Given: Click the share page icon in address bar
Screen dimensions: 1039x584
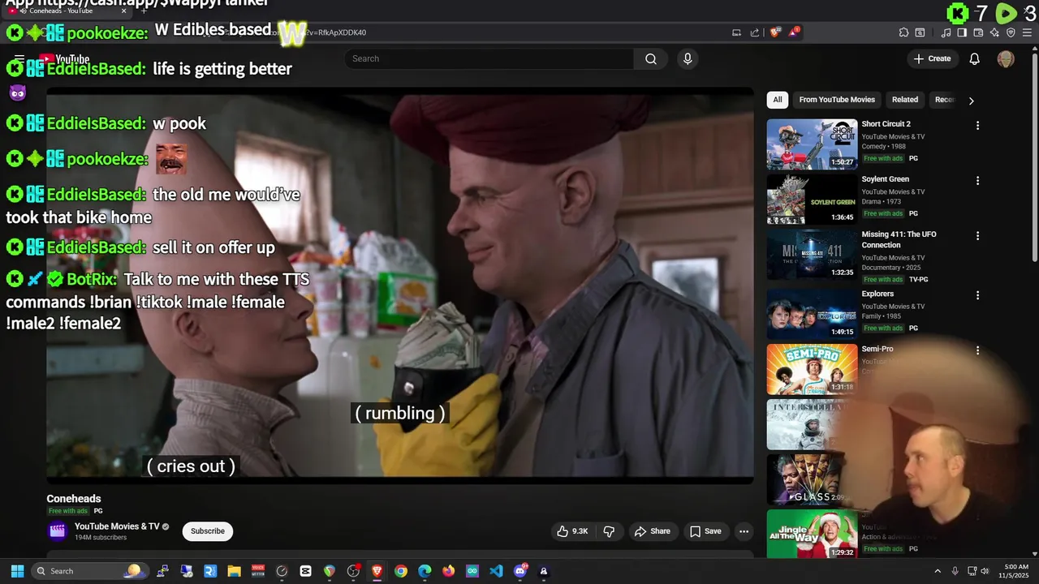Looking at the screenshot, I should point(755,32).
